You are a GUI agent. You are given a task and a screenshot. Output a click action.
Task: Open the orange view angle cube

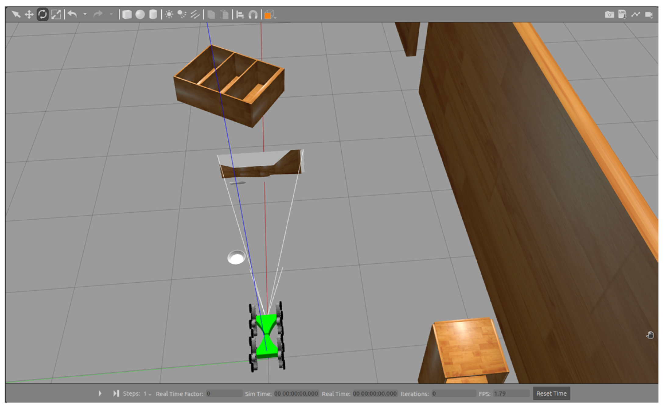268,15
